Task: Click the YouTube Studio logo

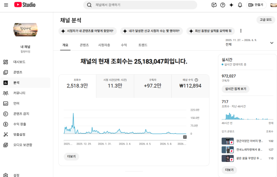Action: (x=25, y=5)
